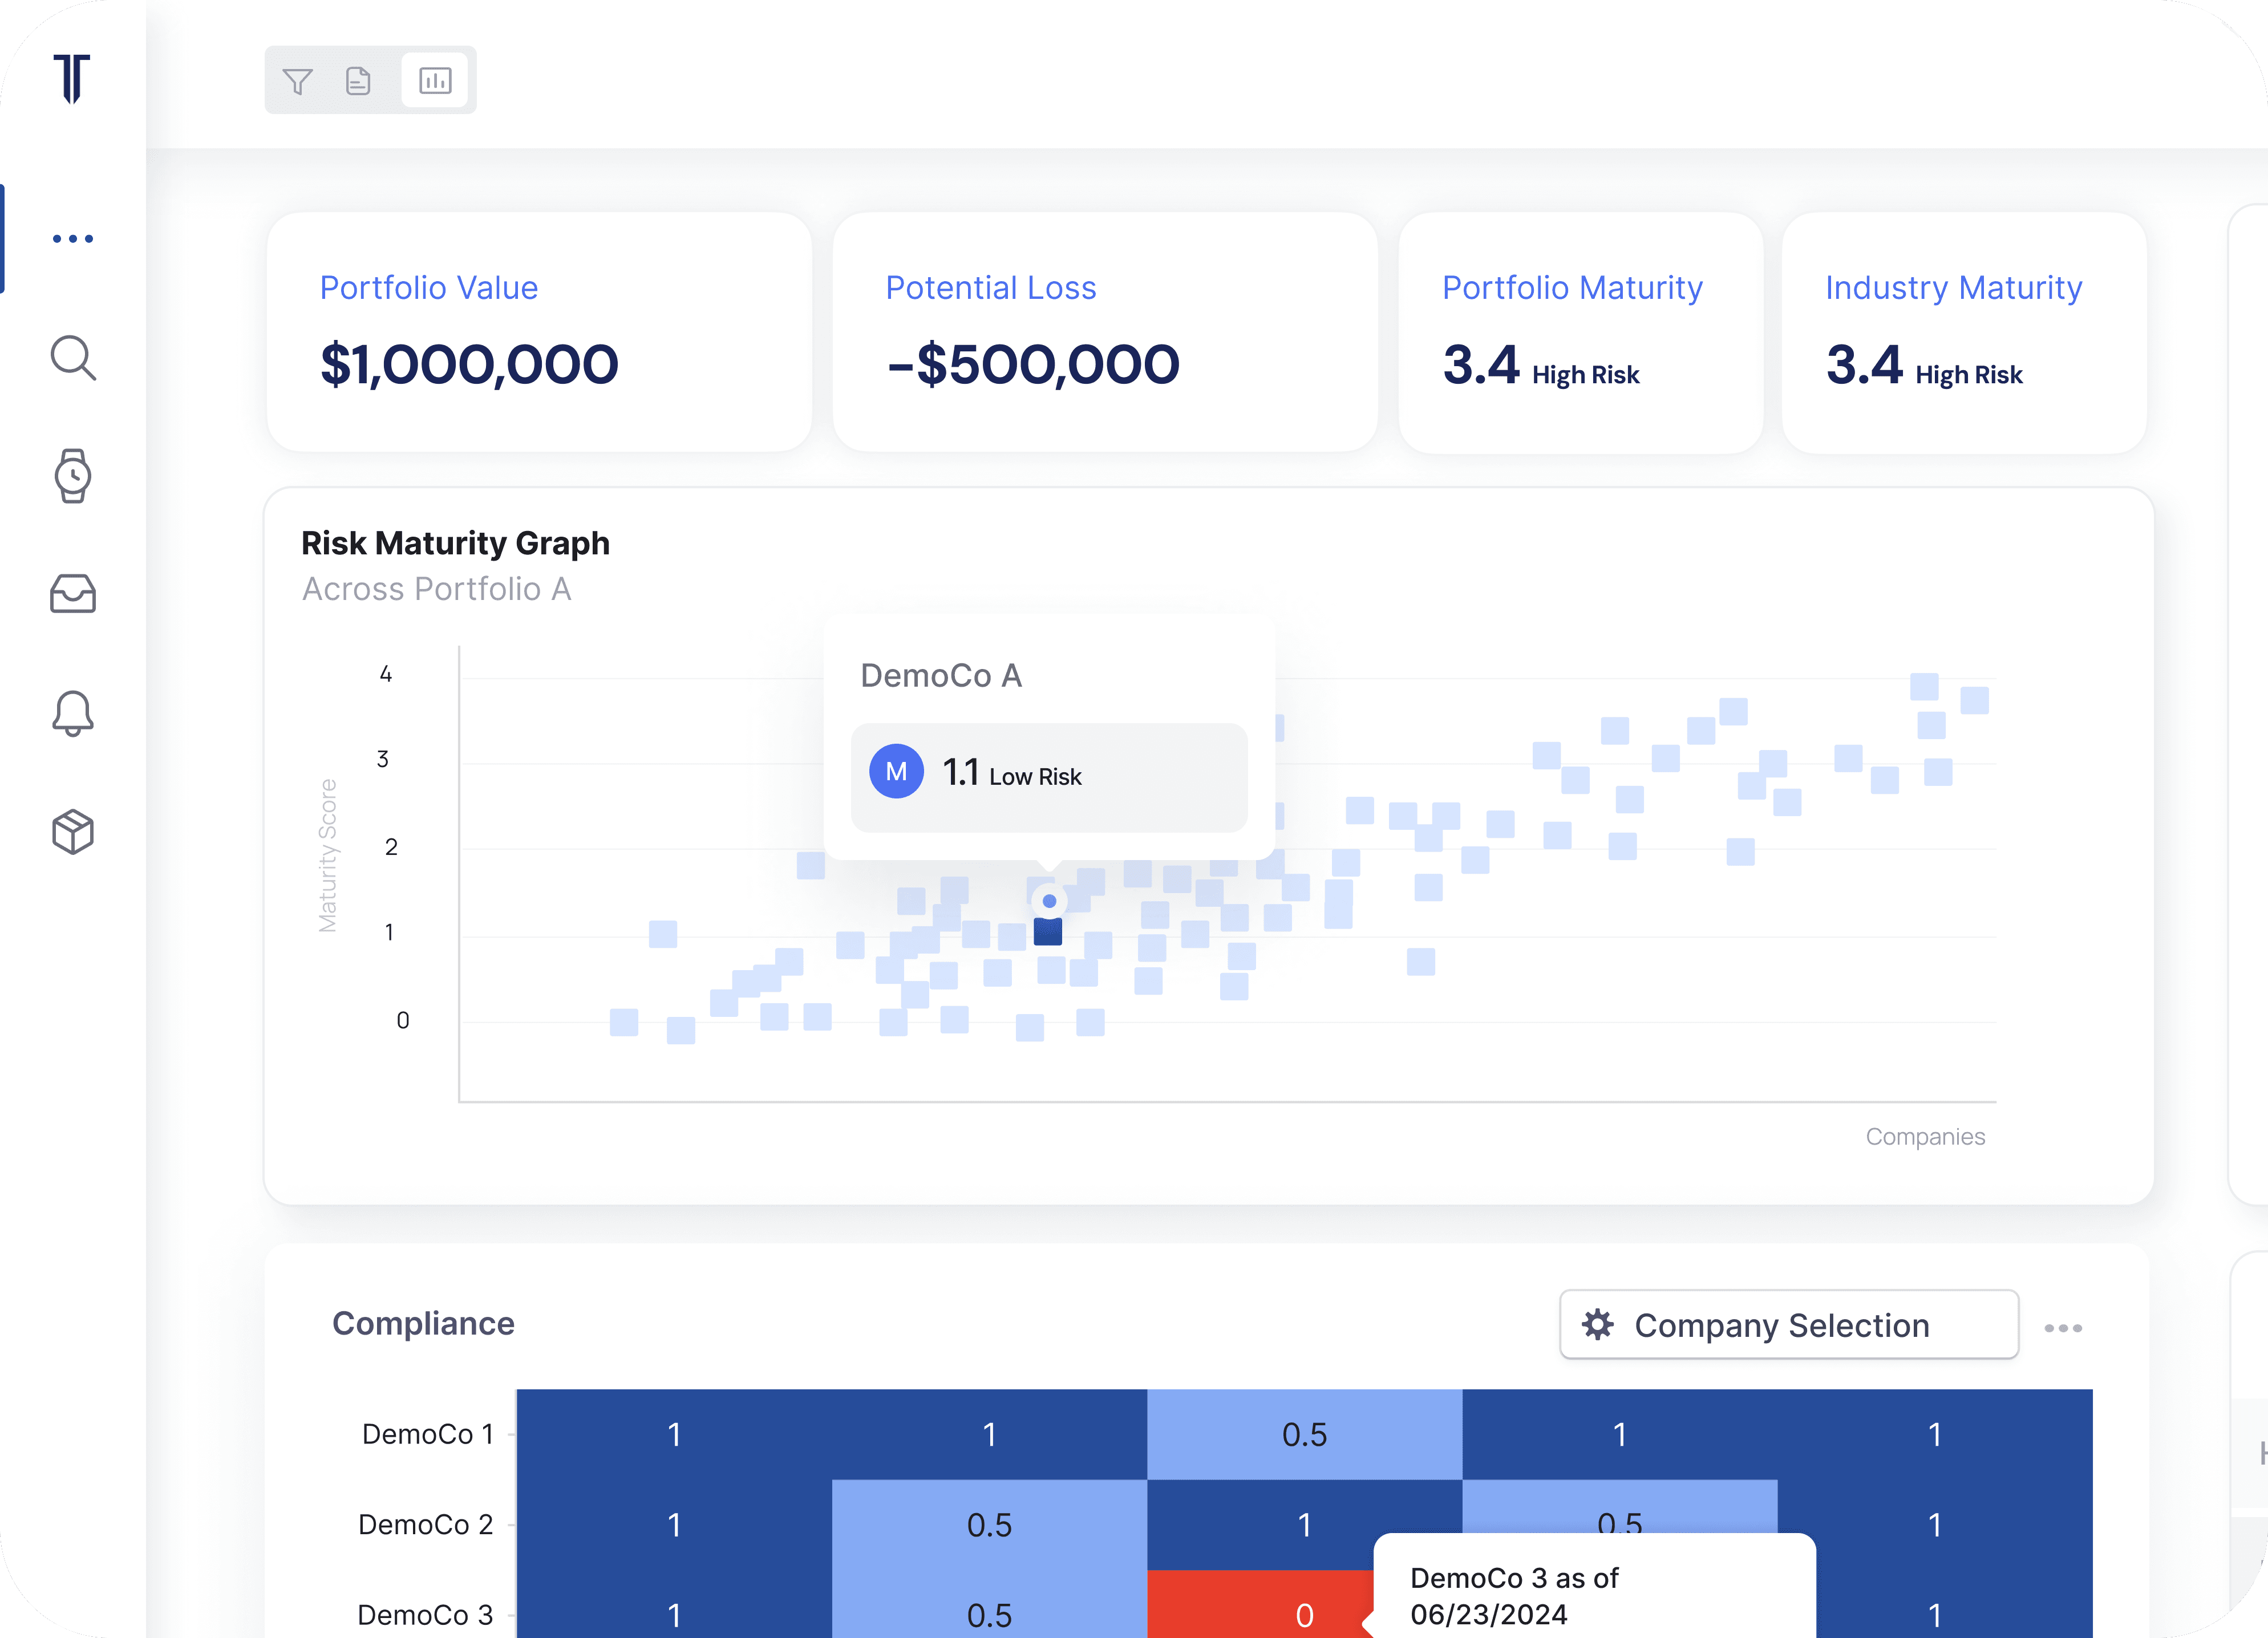Click the highlighted DemoCo A data point
This screenshot has width=2268, height=1638.
coord(1048,931)
